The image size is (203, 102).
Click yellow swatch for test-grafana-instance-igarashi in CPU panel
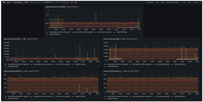point(73,32)
